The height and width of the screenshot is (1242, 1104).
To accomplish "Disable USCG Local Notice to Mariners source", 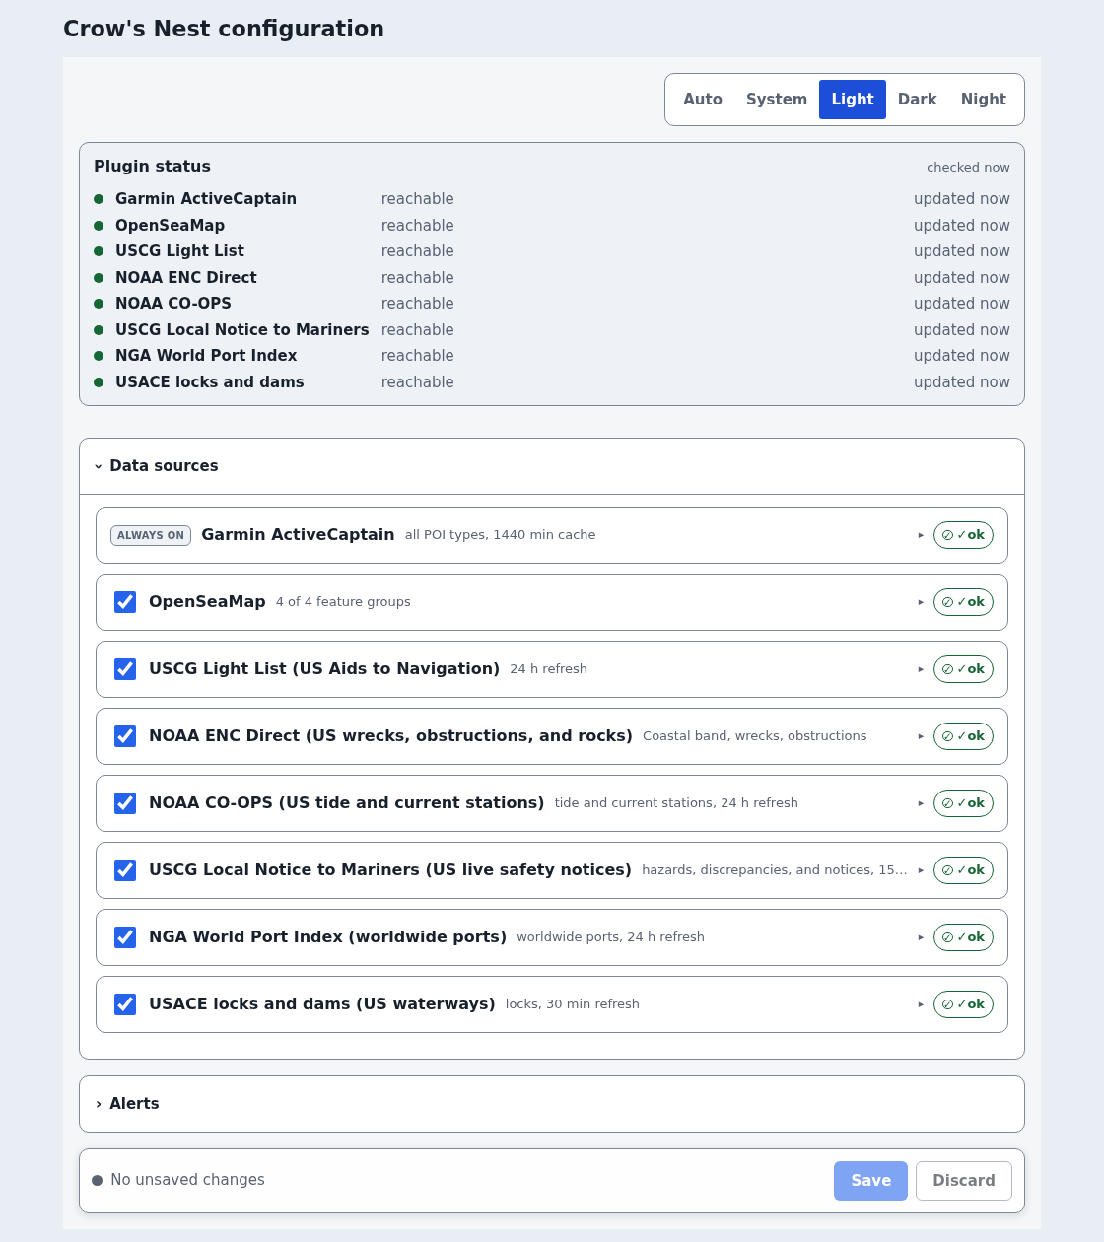I will coord(125,870).
